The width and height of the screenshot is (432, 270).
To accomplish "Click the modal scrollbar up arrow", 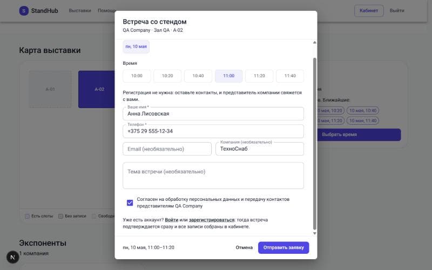I will [314, 43].
